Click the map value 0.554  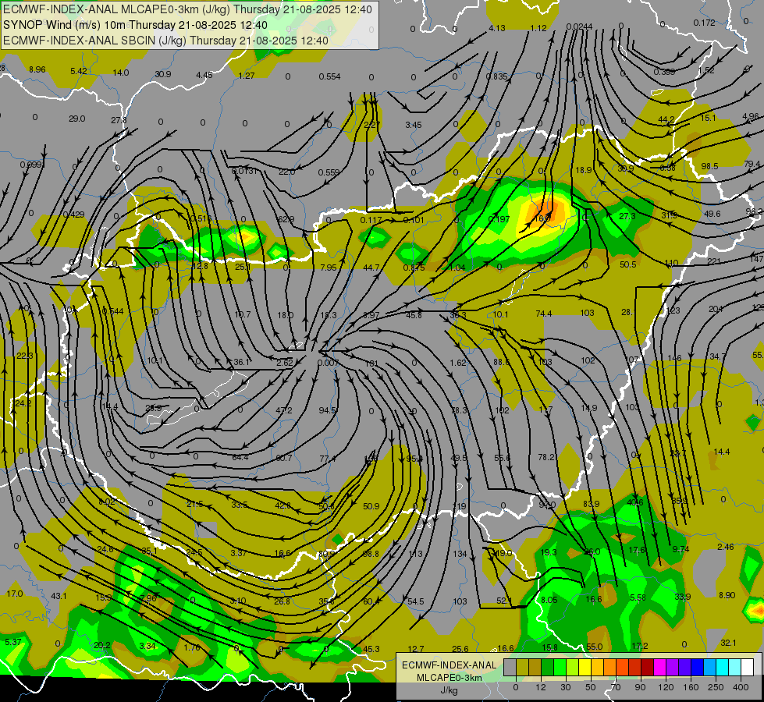pos(330,76)
